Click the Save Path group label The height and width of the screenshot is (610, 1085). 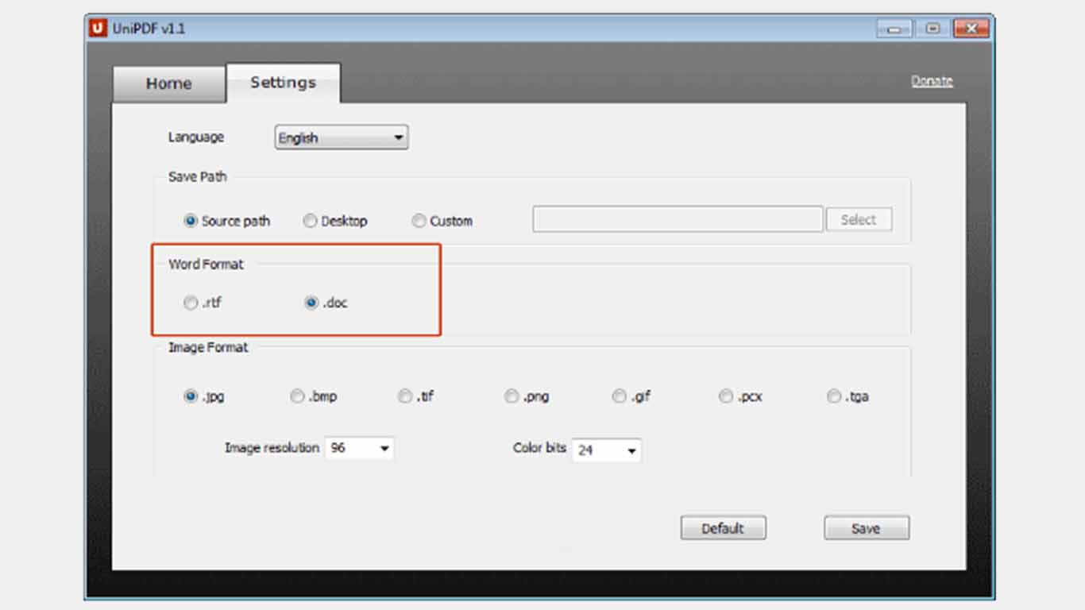(x=197, y=176)
